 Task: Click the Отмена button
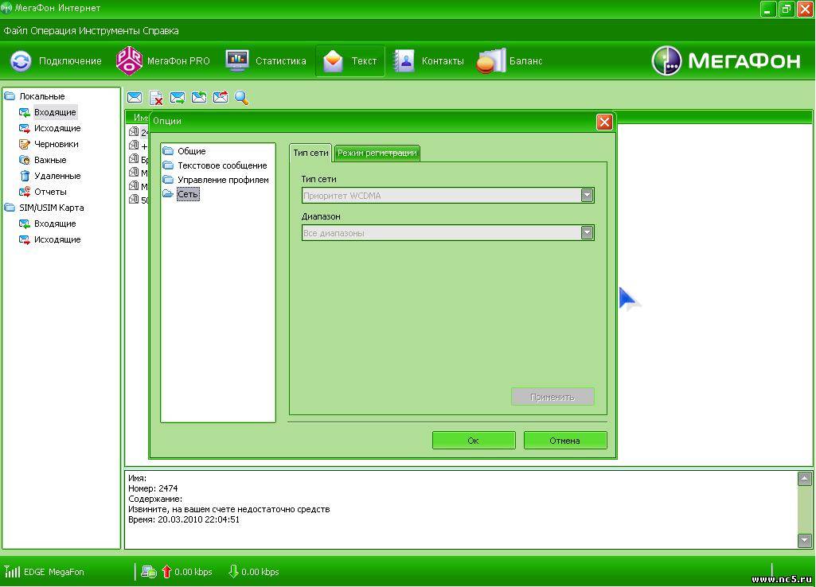click(564, 441)
